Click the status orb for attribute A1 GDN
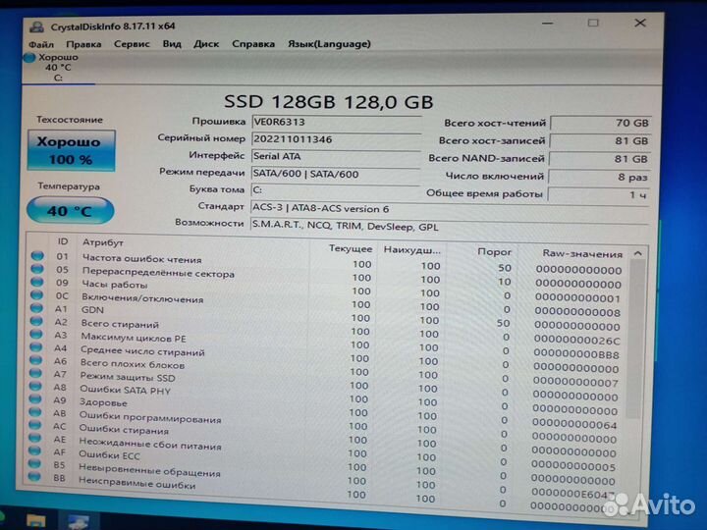 (x=36, y=308)
